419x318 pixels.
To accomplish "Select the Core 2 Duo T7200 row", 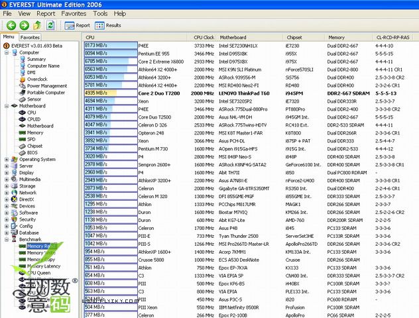I will pos(251,93).
